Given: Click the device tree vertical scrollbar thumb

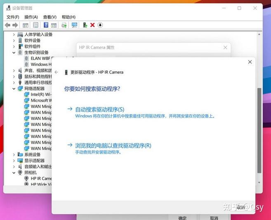Looking at the screenshot, I should pos(259,130).
